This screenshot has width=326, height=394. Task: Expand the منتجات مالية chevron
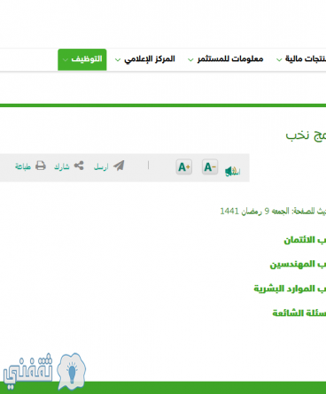[x=279, y=60]
